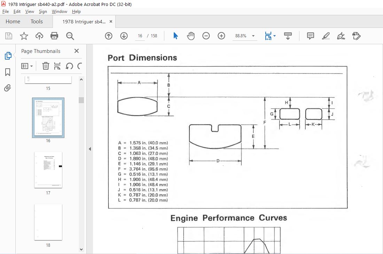The width and height of the screenshot is (383, 254).
Task: Click the 'D = 1.890 in. (48.0 mm)' line
Action: pyautogui.click(x=143, y=159)
